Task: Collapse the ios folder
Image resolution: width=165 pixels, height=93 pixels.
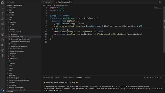Action: pyautogui.click(x=10, y=20)
